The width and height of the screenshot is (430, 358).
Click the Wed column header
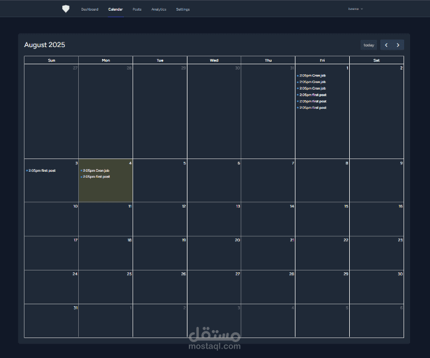pos(214,60)
